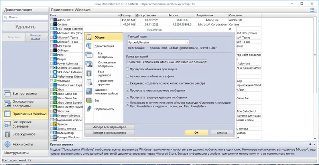Click the OttPlayer app icon
Screen dimensions: 319x165
click(x=55, y=51)
